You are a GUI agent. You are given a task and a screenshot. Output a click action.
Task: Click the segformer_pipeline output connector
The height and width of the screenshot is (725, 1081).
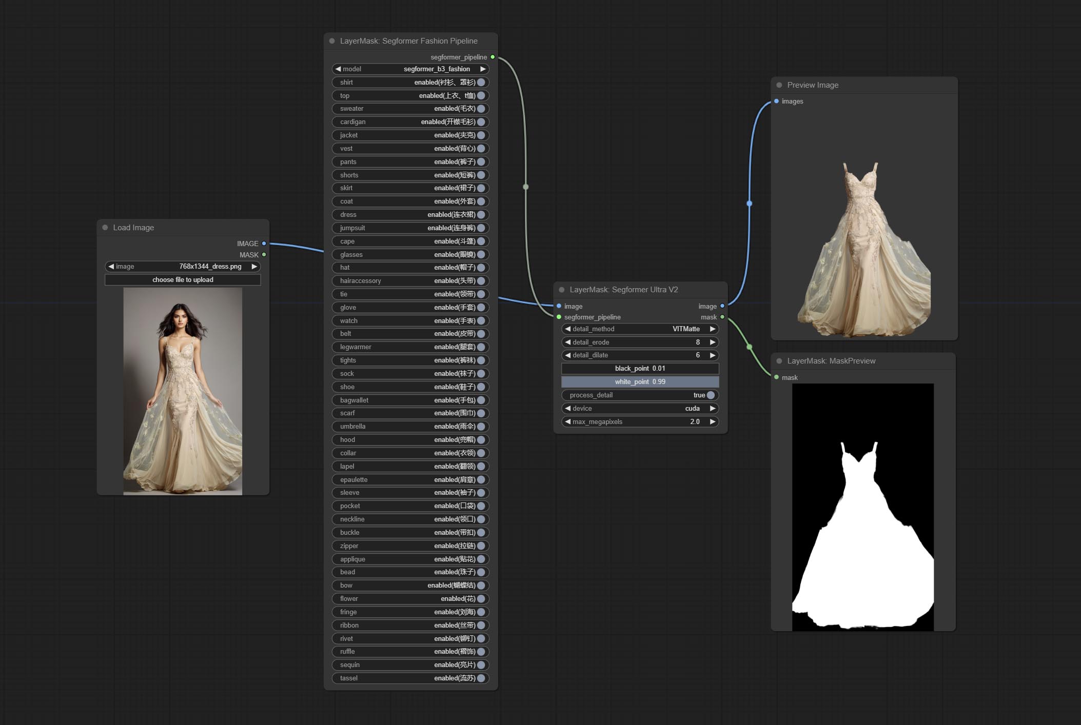493,57
